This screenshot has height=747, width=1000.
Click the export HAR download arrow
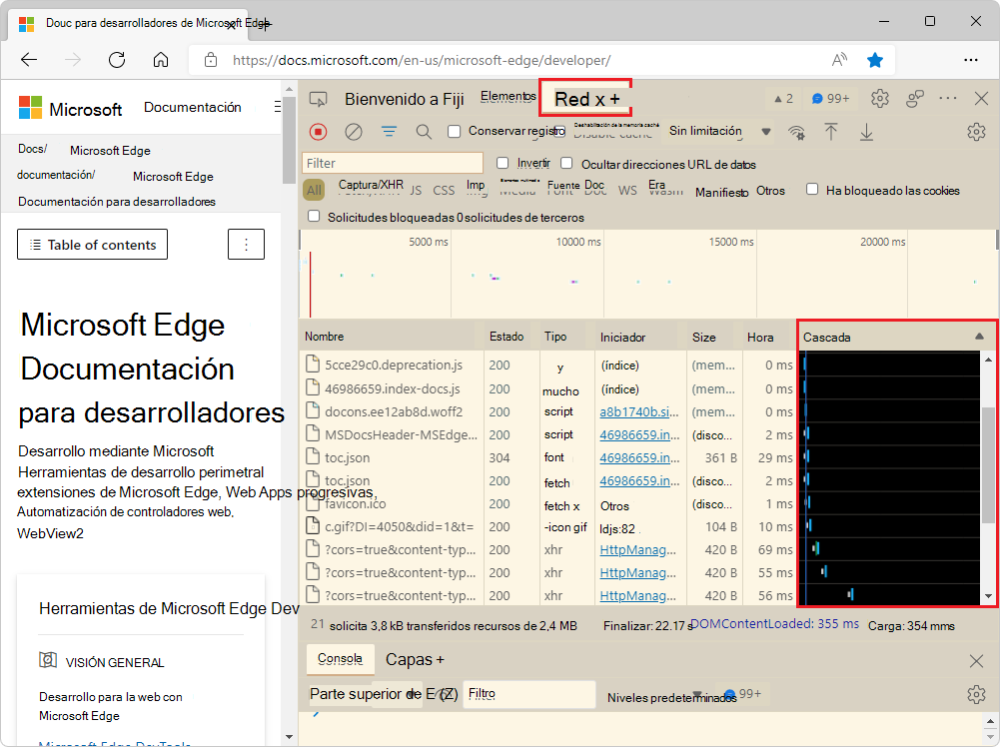pyautogui.click(x=866, y=132)
